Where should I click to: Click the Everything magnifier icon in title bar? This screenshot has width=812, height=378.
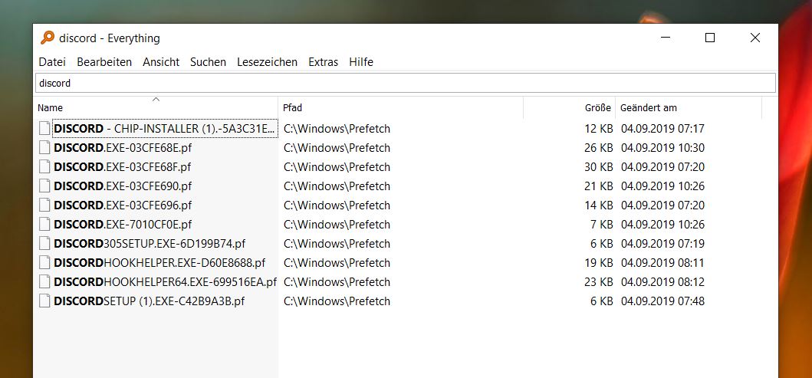[x=48, y=38]
